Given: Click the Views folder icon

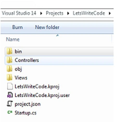Looking at the screenshot, I should click(x=9, y=78).
